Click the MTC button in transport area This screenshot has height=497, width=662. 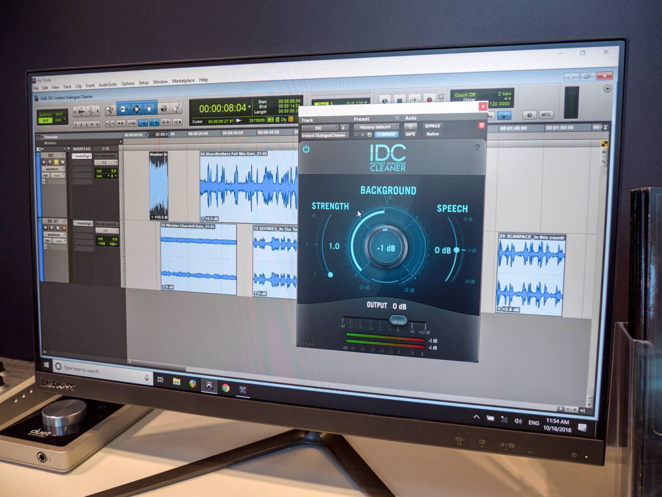pyautogui.click(x=546, y=114)
